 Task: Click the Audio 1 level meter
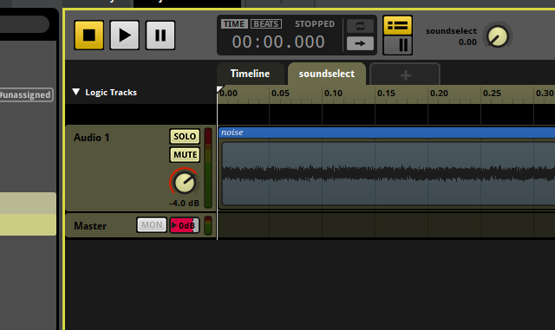(208, 168)
